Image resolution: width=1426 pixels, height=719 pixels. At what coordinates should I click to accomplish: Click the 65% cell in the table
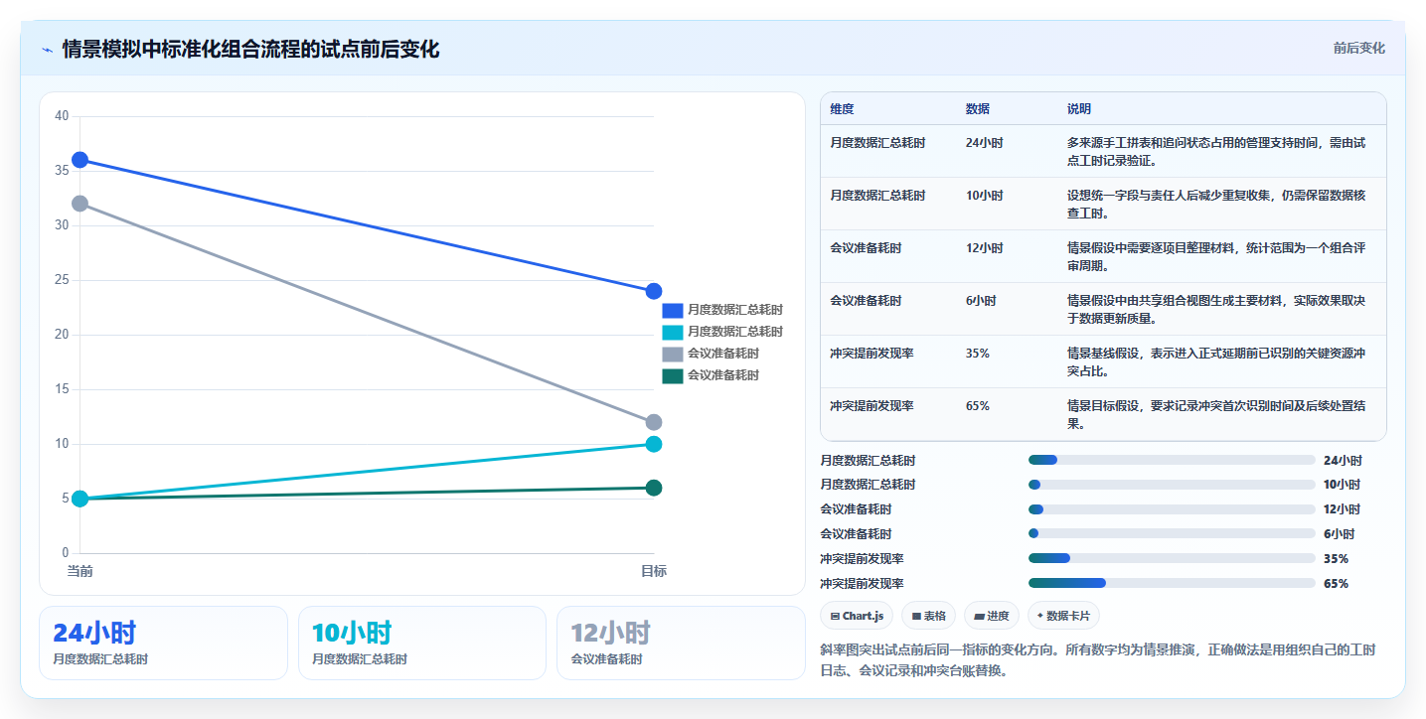977,406
